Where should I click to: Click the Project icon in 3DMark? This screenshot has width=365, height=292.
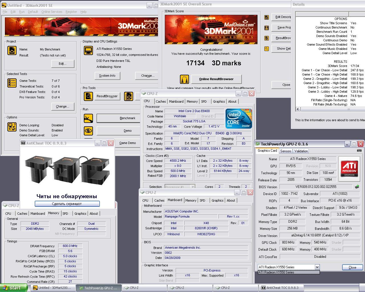(x=12, y=50)
